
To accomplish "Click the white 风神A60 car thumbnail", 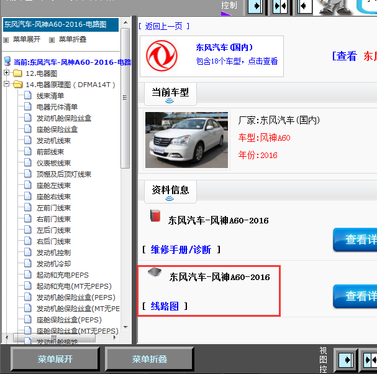I will coord(186,140).
